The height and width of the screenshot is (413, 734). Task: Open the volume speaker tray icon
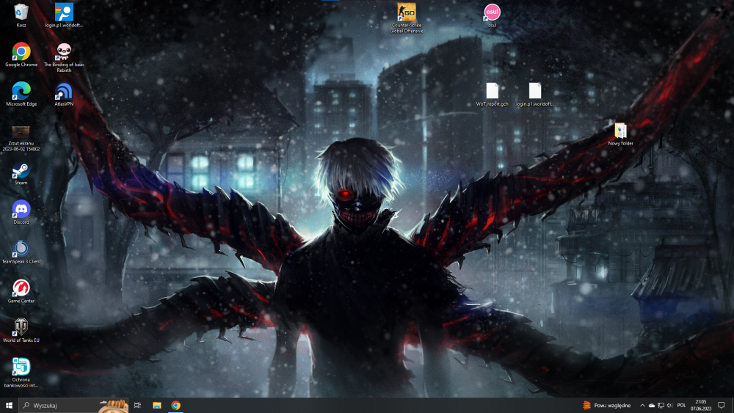click(x=670, y=406)
